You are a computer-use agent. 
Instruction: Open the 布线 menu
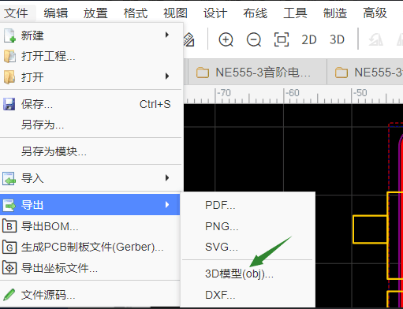(x=255, y=13)
